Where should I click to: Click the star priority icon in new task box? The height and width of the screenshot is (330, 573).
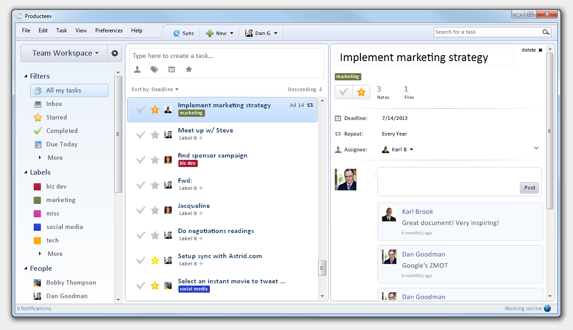point(189,69)
